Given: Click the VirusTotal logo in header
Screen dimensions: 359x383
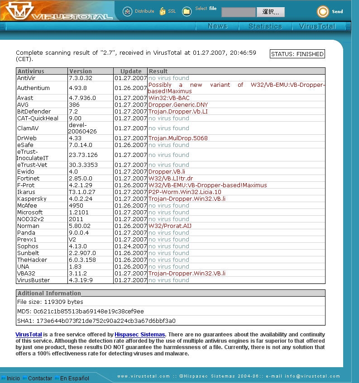Looking at the screenshot, I should (x=59, y=11).
